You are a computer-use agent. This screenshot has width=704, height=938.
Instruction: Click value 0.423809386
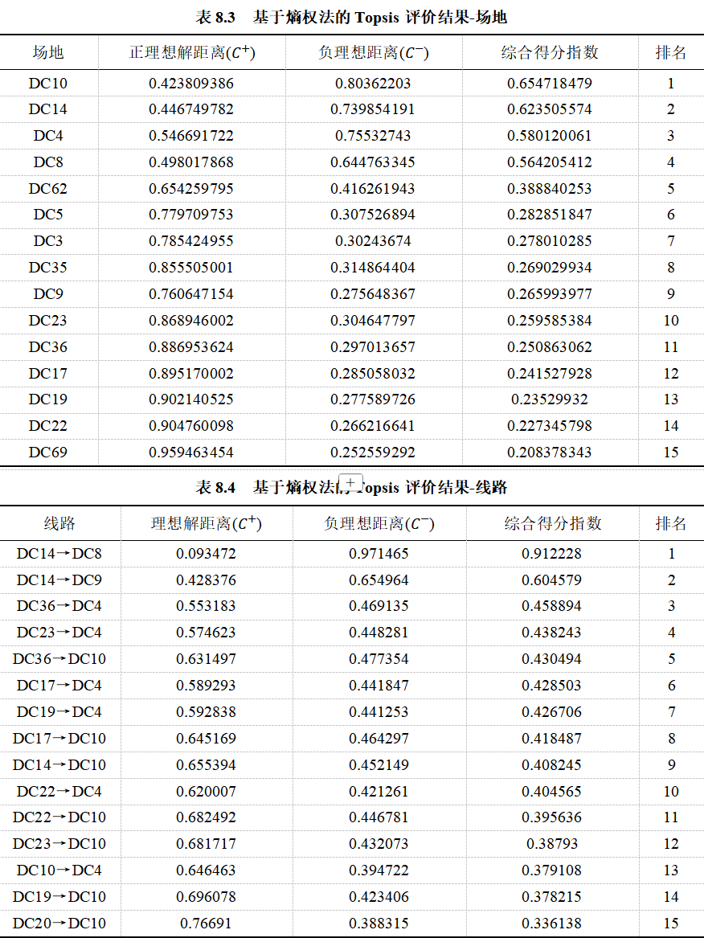click(x=191, y=83)
